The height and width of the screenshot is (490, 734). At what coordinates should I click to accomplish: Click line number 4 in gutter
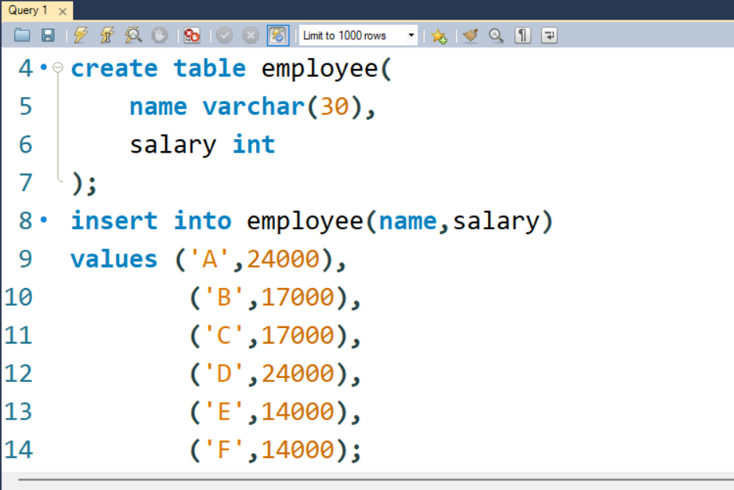tap(26, 68)
